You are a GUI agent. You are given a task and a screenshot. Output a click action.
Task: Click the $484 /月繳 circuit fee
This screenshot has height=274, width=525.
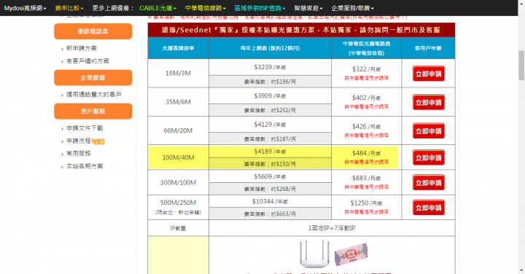click(x=366, y=153)
